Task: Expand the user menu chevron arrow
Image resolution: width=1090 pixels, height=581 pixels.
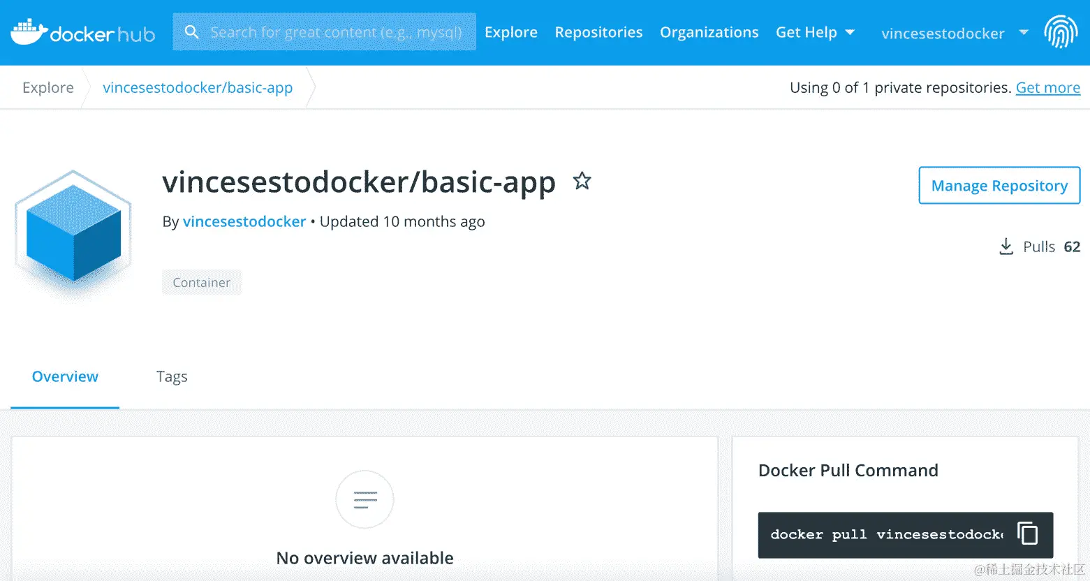Action: 1023,33
